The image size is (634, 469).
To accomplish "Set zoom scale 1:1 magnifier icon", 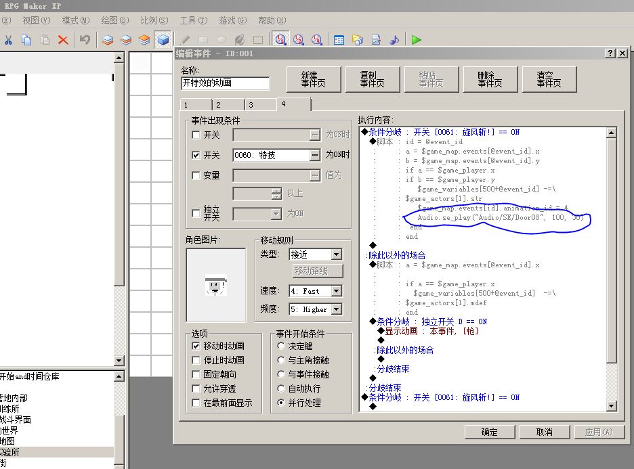I will pyautogui.click(x=280, y=39).
